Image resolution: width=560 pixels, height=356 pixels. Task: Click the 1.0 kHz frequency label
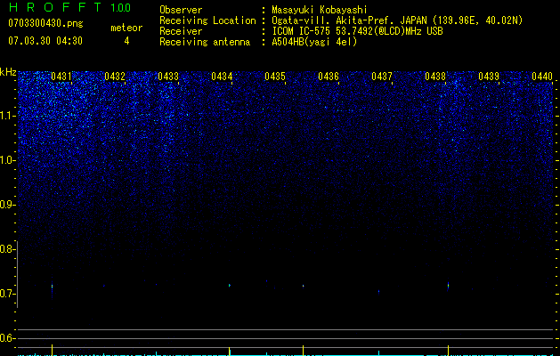click(7, 160)
